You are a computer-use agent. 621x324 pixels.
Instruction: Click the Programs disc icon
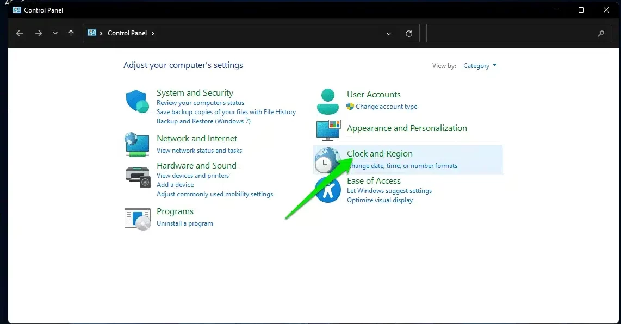tap(137, 219)
